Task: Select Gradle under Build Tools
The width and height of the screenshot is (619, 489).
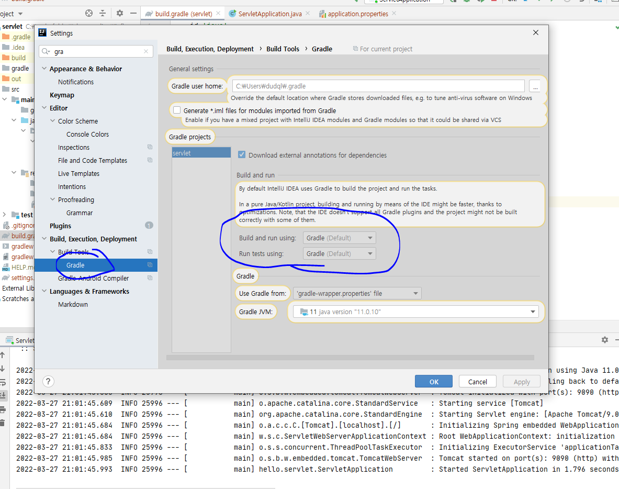Action: point(96,265)
